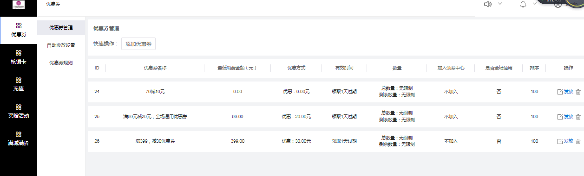Click coupon name 满99元减20元，全场通用优惠券
584x176 pixels.
(155, 117)
